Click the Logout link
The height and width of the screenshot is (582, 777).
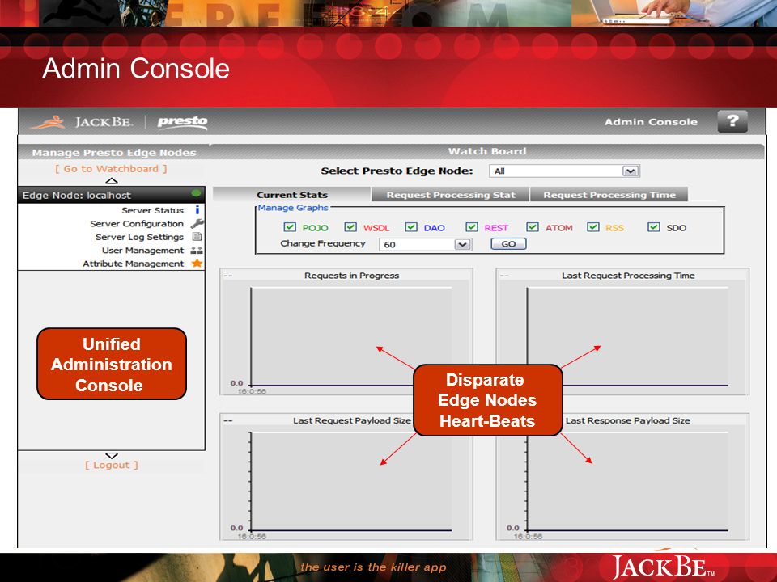click(112, 466)
